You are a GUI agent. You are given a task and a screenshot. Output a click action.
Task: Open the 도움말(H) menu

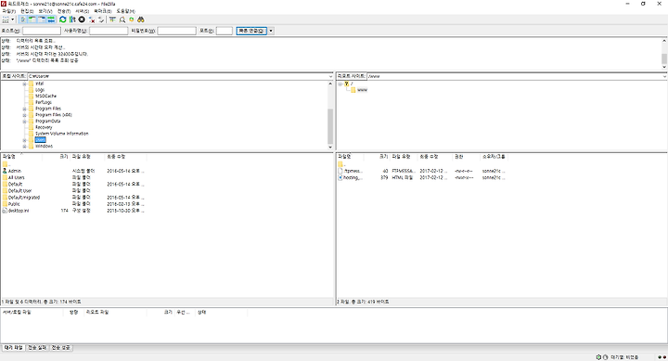tap(125, 11)
